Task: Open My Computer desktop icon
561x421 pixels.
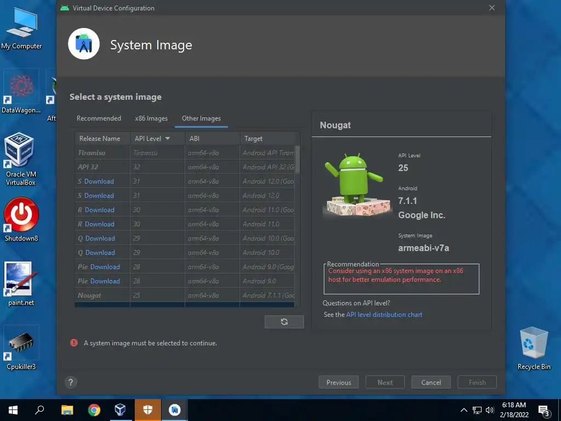Action: click(21, 29)
